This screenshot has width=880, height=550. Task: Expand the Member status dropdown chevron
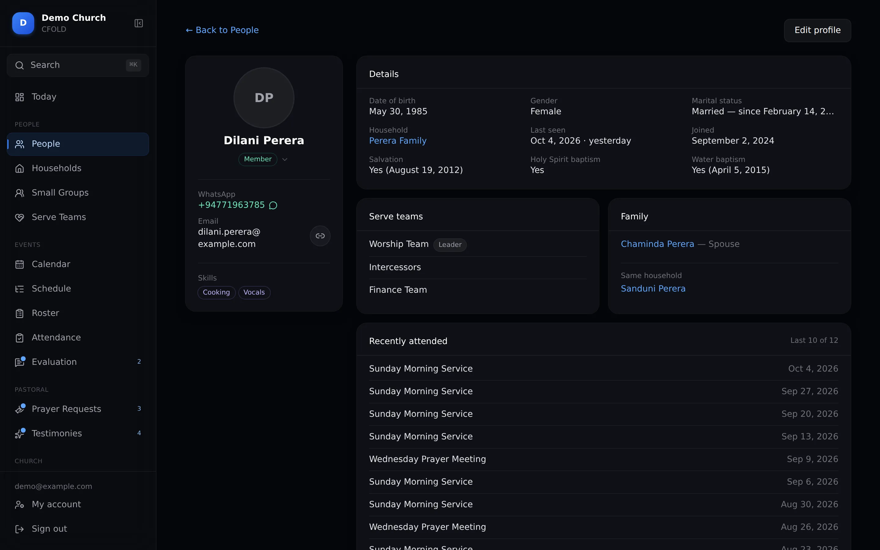[x=285, y=159]
